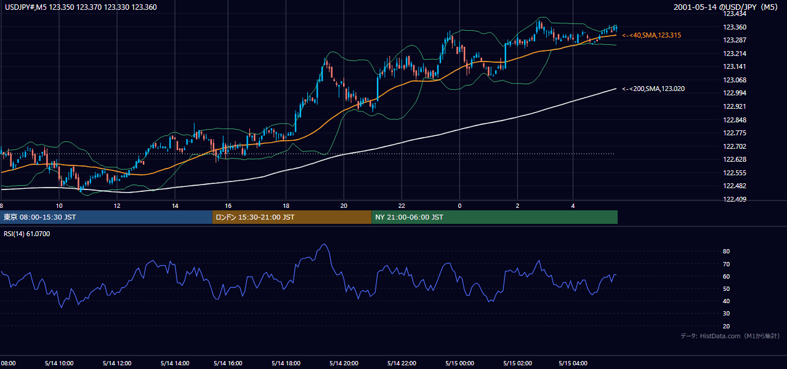Click bottom time label 5/14 16:00
The width and height of the screenshot is (787, 369).
coord(228,363)
